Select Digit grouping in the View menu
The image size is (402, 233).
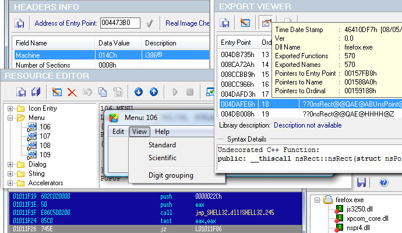pos(171,175)
